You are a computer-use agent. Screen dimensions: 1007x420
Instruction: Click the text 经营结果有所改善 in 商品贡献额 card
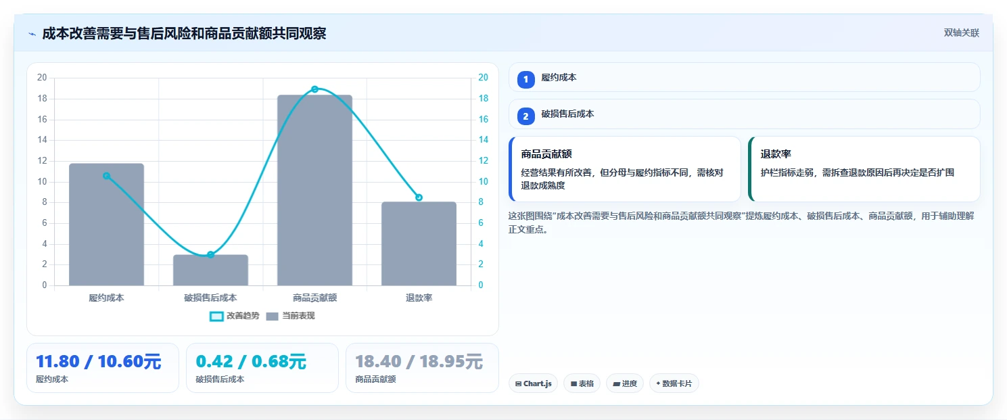pos(557,172)
